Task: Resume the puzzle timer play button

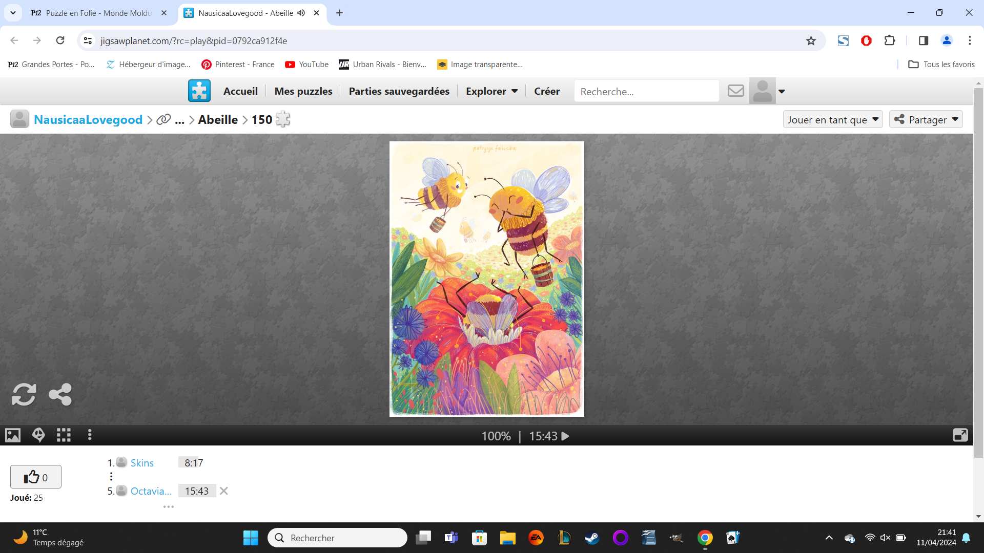Action: coord(565,436)
